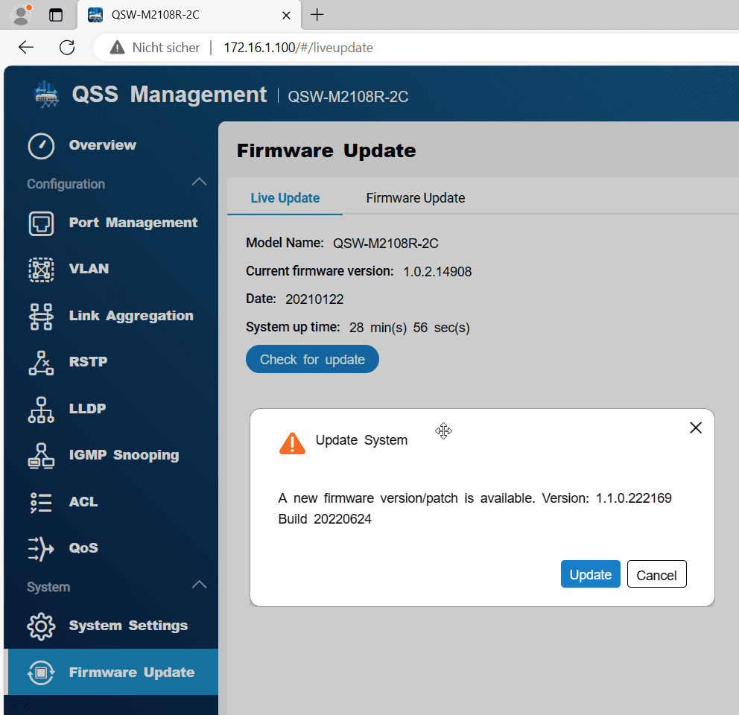
Task: Open VLAN menu item
Action: (x=89, y=269)
